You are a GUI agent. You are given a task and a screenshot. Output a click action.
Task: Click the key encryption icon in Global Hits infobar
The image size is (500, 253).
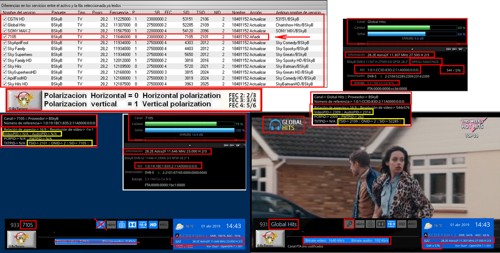coord(349,224)
